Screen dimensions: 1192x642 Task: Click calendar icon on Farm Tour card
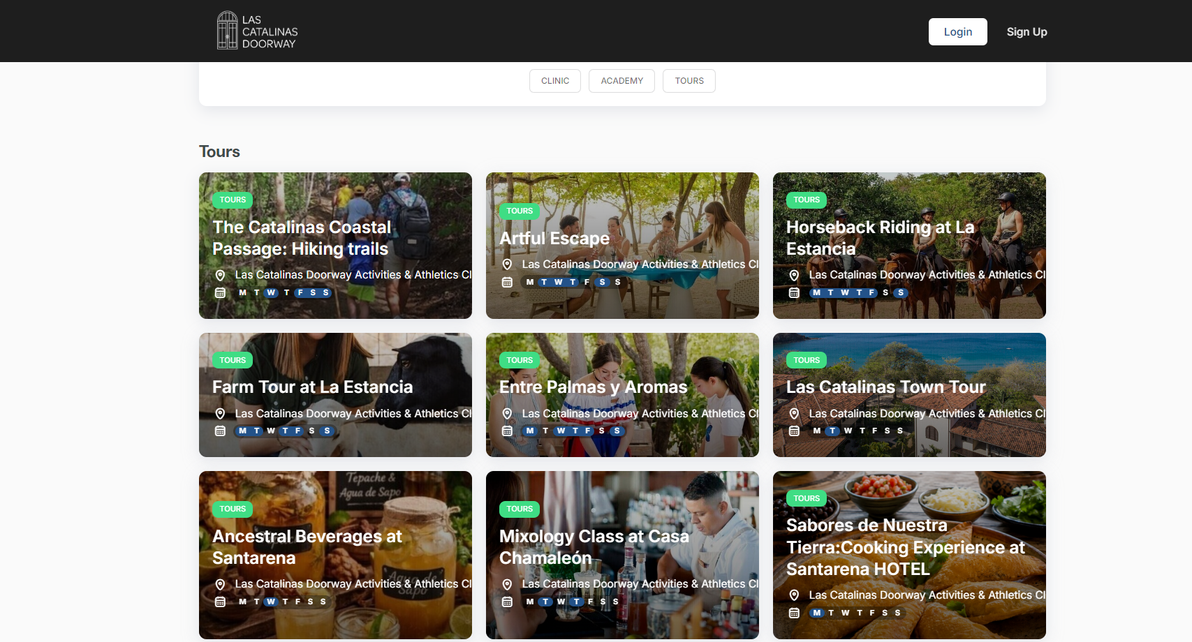(x=220, y=431)
